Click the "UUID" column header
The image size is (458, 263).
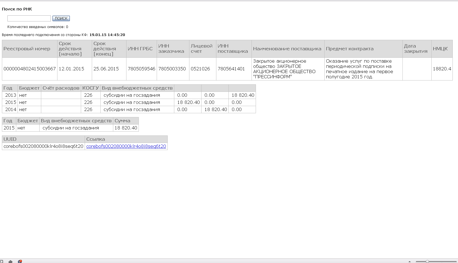coord(43,139)
